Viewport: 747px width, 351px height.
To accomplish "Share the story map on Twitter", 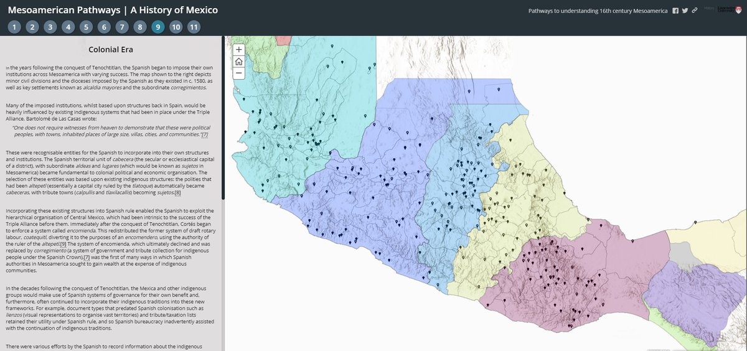I will pos(685,11).
